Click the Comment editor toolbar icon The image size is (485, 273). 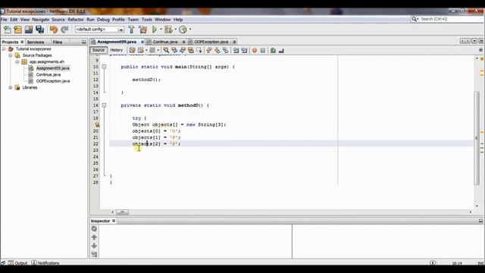(x=273, y=50)
